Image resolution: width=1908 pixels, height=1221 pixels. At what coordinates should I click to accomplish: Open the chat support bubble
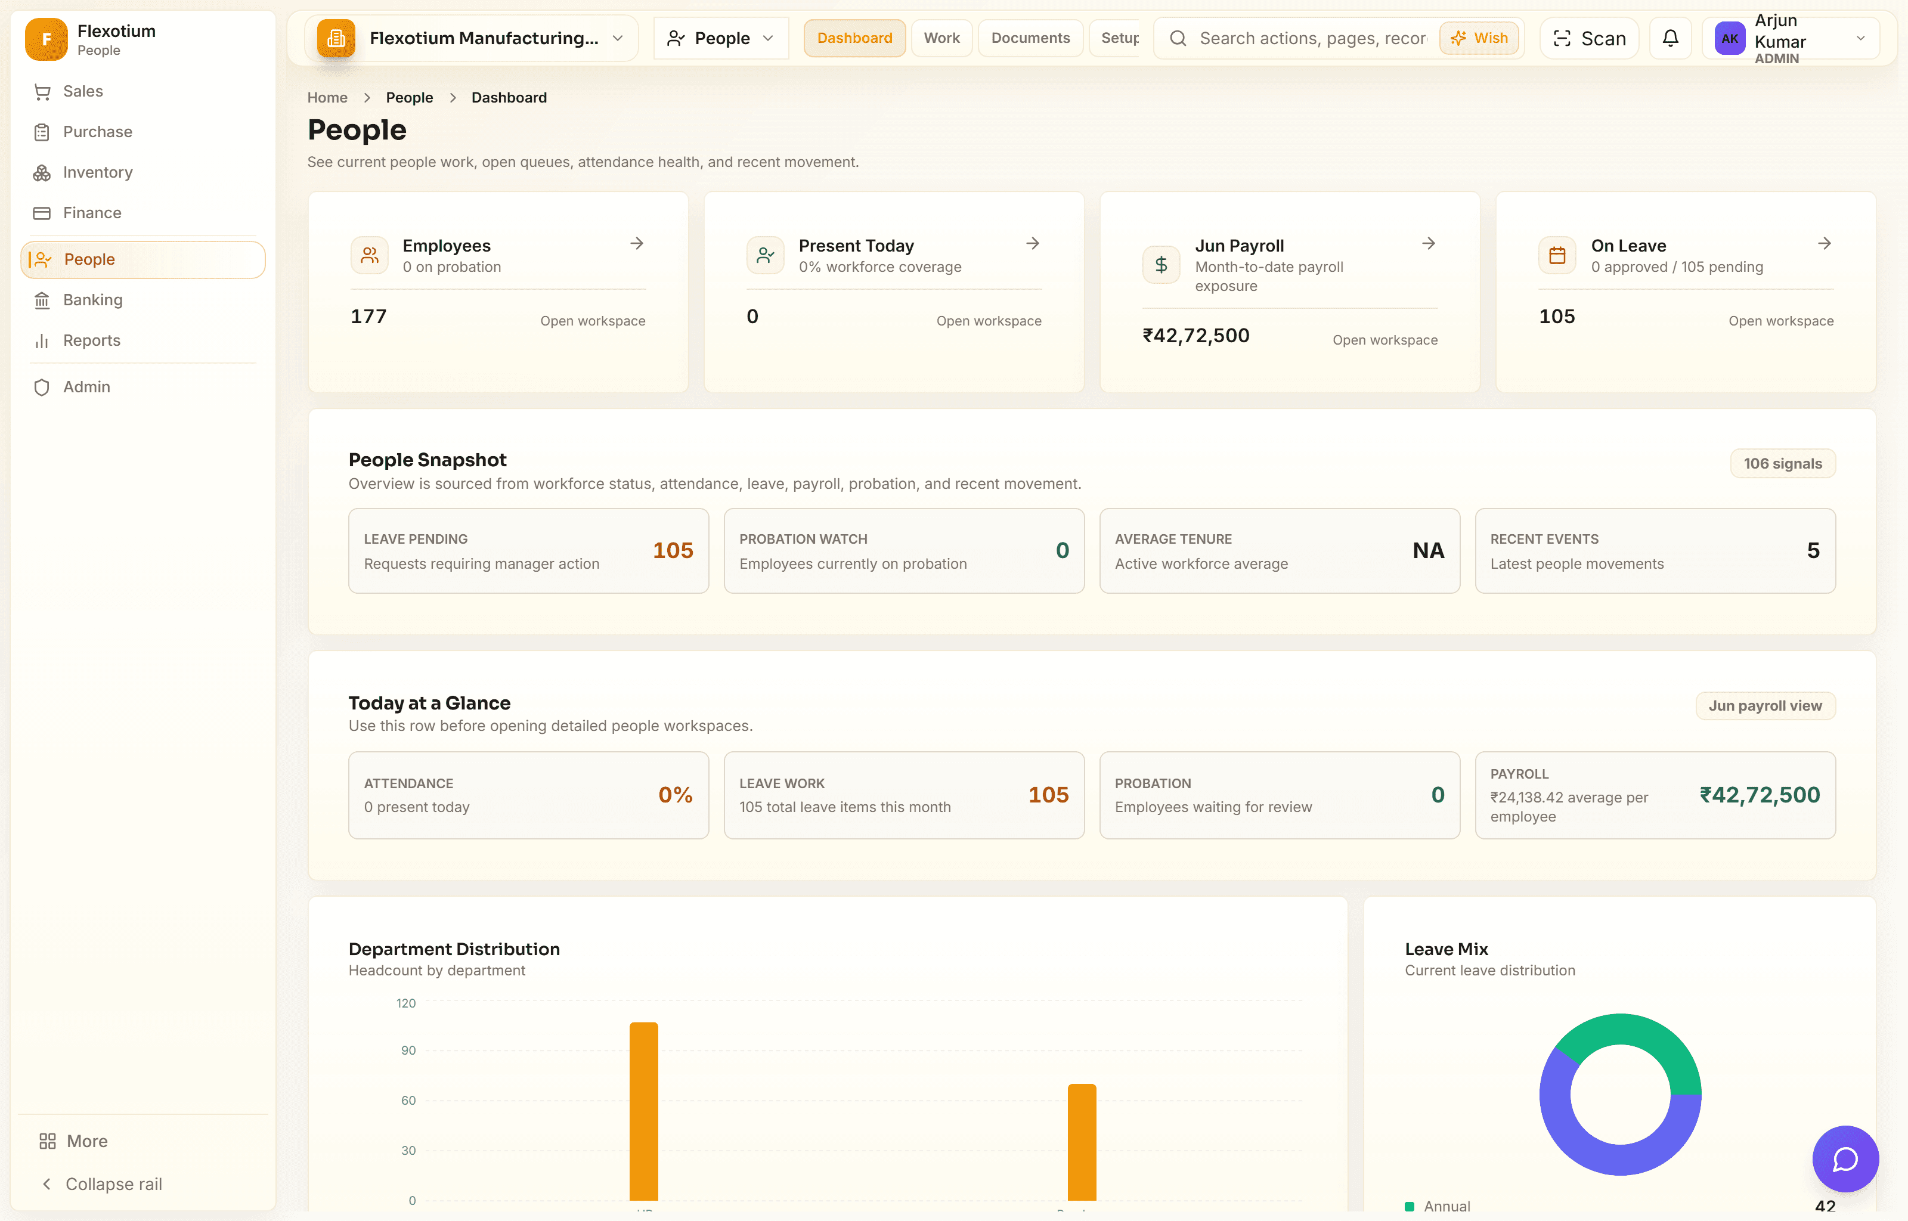(x=1845, y=1158)
